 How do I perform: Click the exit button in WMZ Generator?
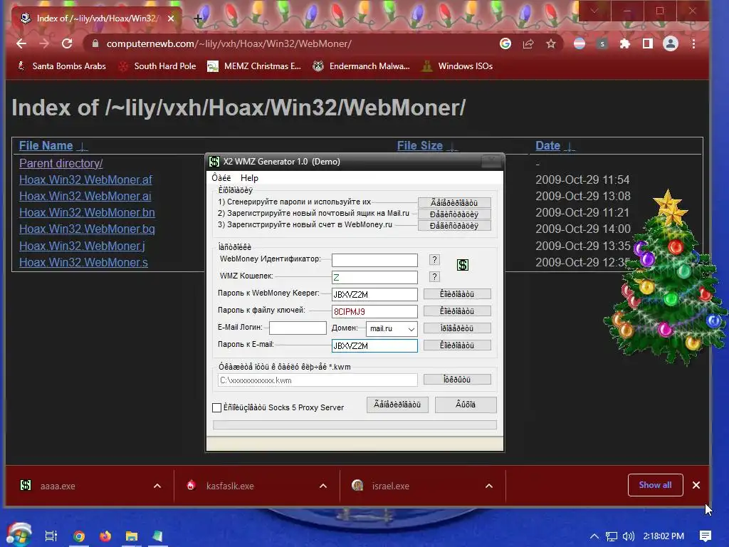466,405
